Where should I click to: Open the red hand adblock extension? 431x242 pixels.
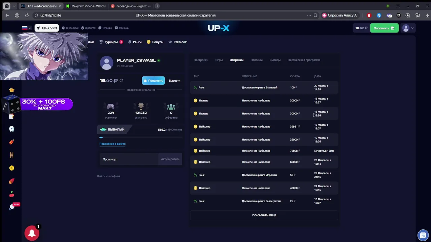(x=369, y=15)
